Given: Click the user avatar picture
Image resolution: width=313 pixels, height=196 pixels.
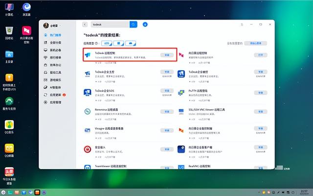Looking at the screenshot, I should pos(46,25).
